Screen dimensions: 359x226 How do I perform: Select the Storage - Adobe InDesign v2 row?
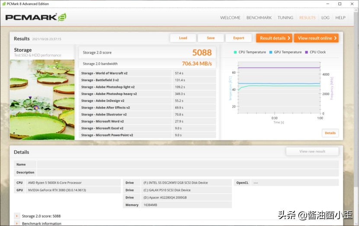click(x=147, y=101)
